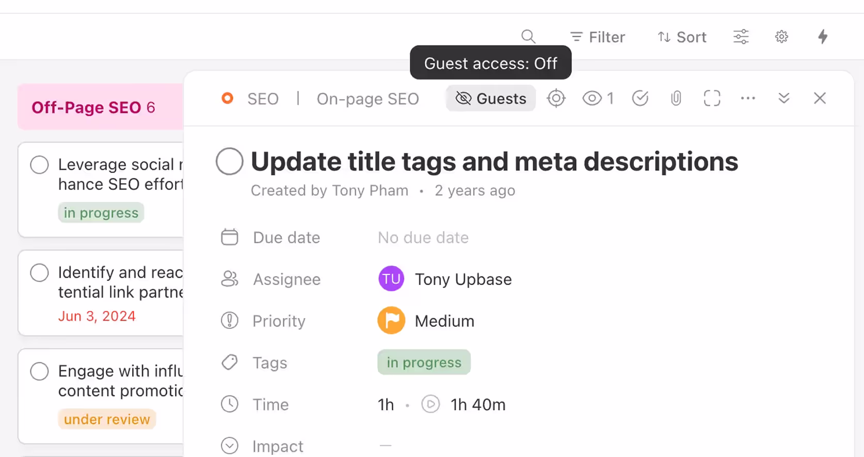
Task: Toggle Guests access button
Action: 491,98
